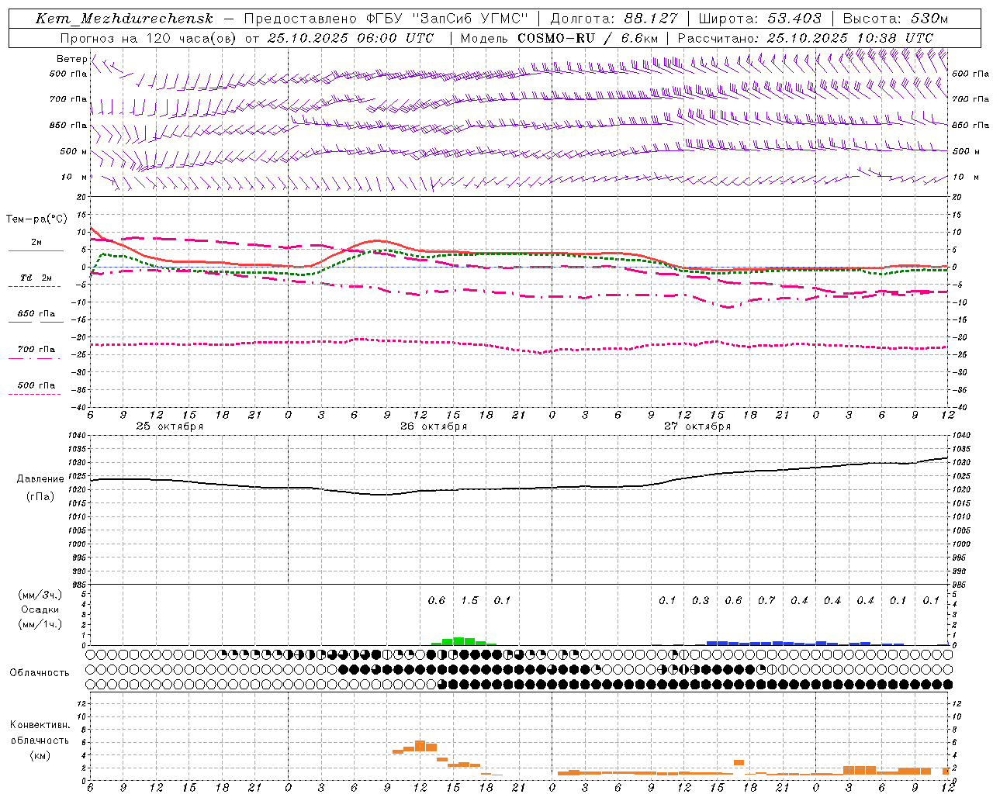Click the tallest green precipitation bar

pos(458,641)
